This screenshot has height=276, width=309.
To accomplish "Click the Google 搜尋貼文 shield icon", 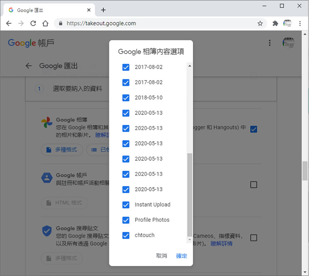I will [47, 231].
